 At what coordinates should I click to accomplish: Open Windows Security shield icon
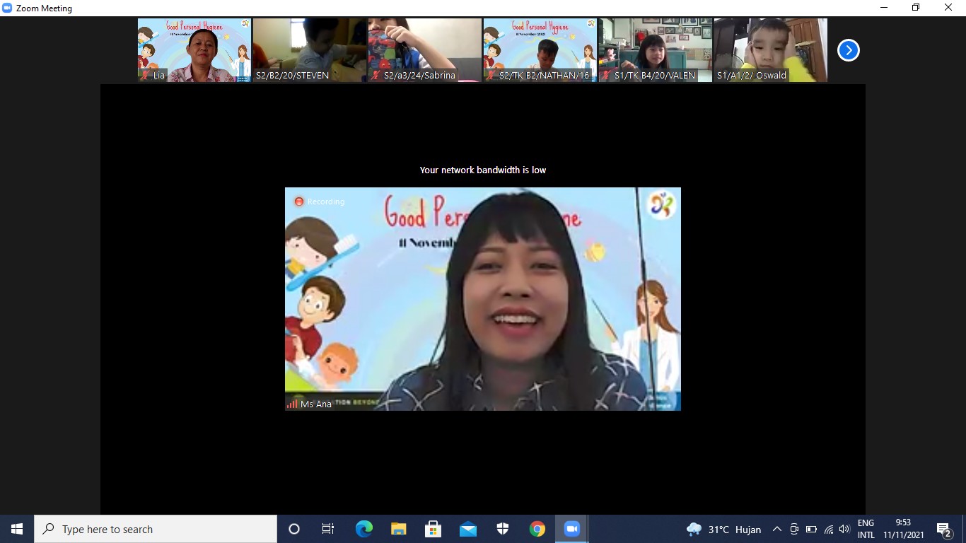[x=503, y=529]
